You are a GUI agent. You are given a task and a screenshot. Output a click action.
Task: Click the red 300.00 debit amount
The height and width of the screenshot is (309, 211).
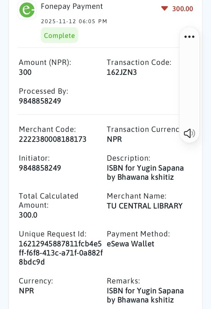coord(183,9)
